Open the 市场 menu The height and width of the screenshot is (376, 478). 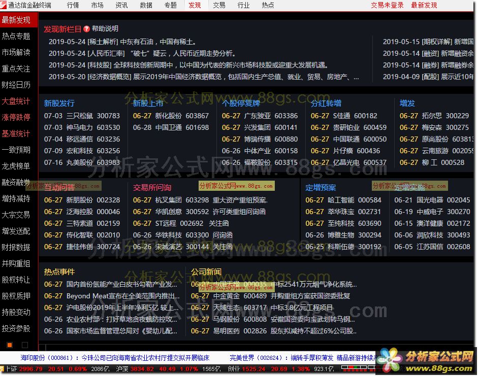click(97, 5)
